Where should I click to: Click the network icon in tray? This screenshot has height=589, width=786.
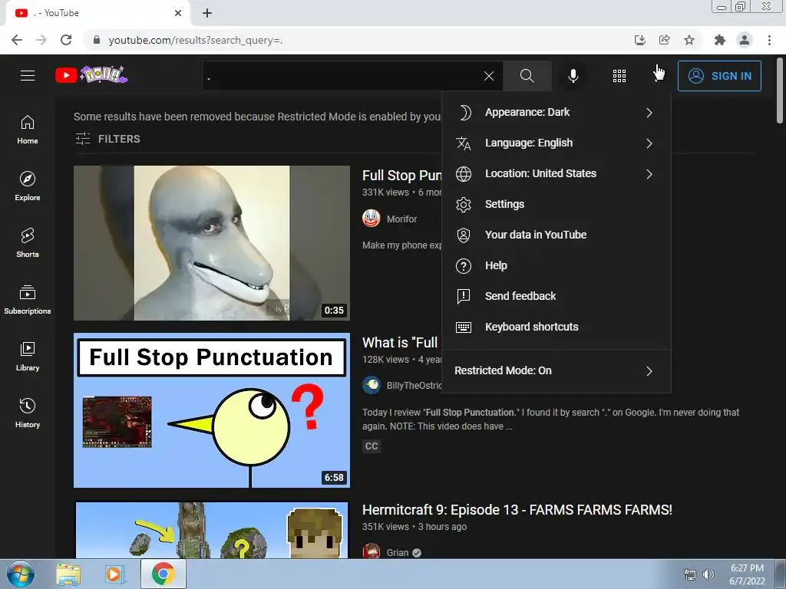click(690, 574)
